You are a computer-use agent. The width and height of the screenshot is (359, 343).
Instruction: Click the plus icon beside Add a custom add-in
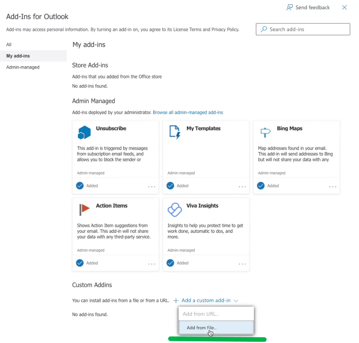pyautogui.click(x=176, y=301)
